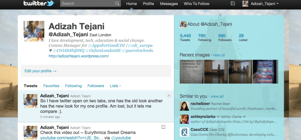Open the top tweet's details arrow
The height and width of the screenshot is (140, 301).
tap(168, 95)
